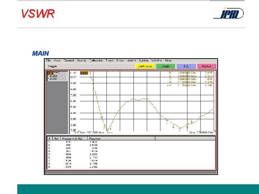
Task: Click the MAIN heading
Action: [41, 53]
